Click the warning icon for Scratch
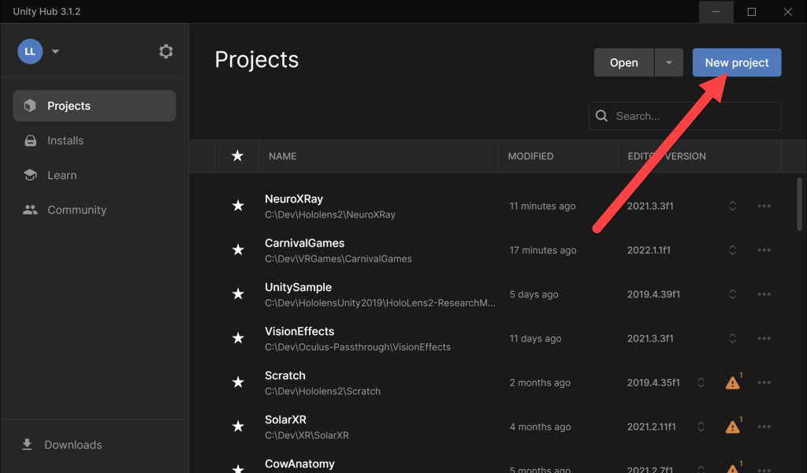 733,382
